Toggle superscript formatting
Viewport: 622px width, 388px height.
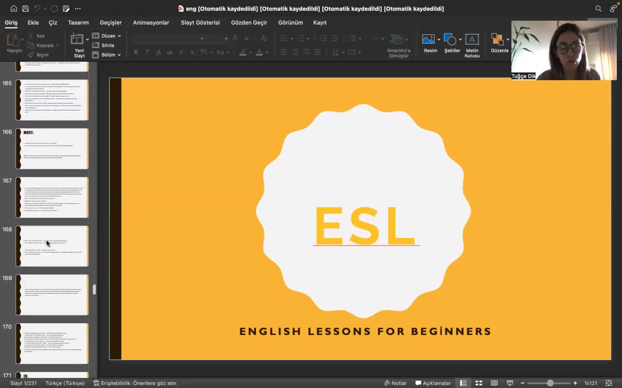pos(181,52)
